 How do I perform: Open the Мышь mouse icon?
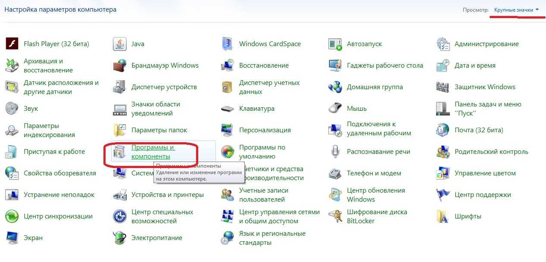pyautogui.click(x=335, y=109)
